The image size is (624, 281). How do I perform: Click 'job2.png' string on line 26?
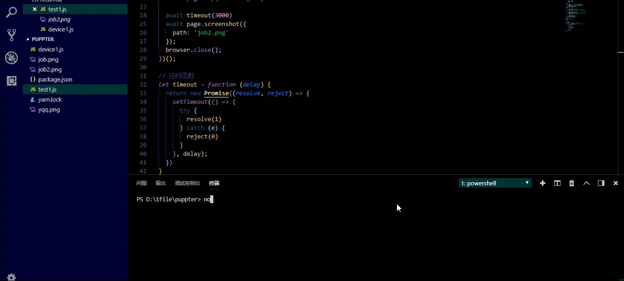(x=211, y=33)
